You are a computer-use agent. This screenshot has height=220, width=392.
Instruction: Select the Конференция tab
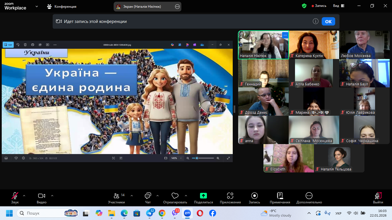point(62,6)
